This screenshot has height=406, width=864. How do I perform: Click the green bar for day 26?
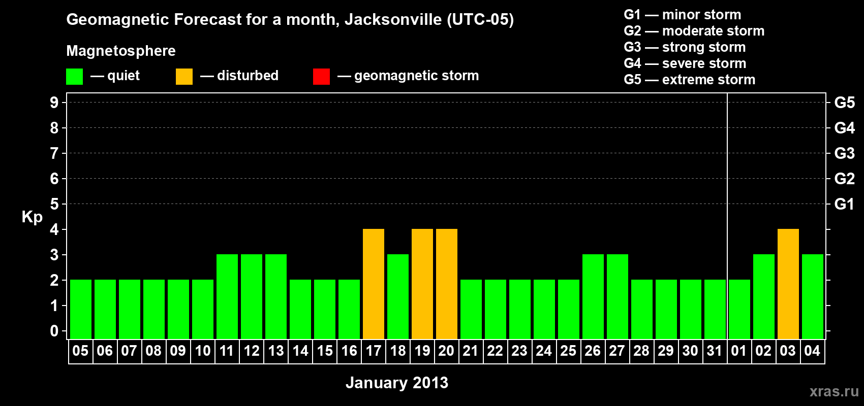tap(593, 296)
